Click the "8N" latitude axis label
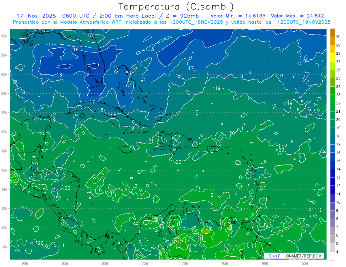Image resolution: width=346 pixels, height=267 pixels. (x=5, y=247)
